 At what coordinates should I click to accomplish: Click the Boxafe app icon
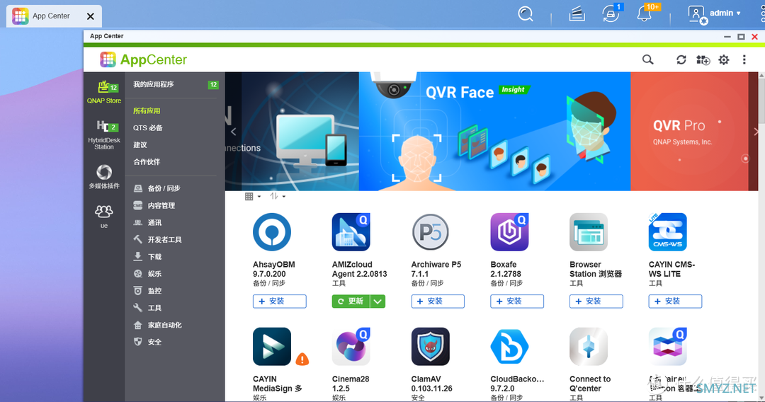pos(509,232)
